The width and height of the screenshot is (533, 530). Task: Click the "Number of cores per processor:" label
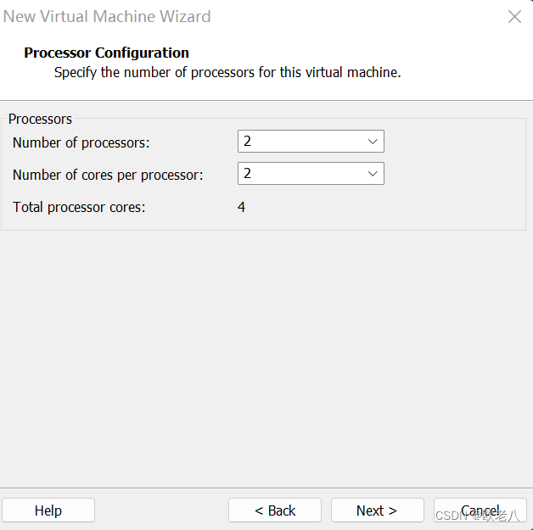(x=108, y=176)
